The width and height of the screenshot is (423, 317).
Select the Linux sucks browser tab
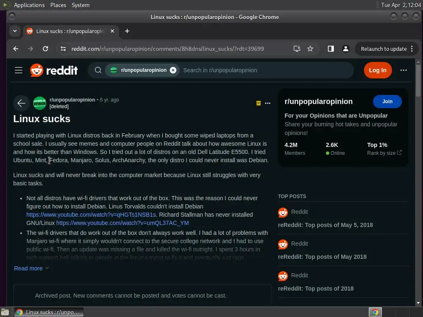click(70, 31)
